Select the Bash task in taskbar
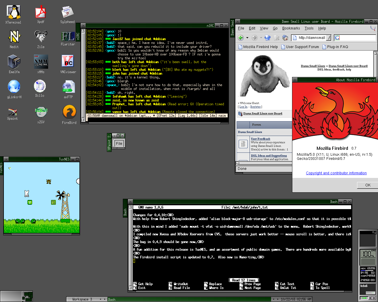 [189, 299]
